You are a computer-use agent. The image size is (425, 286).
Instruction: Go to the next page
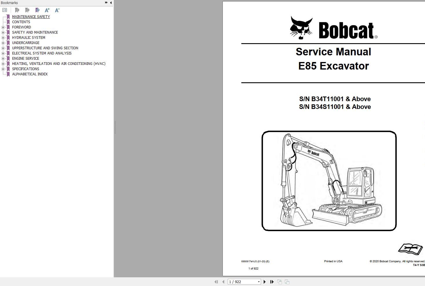click(x=265, y=281)
